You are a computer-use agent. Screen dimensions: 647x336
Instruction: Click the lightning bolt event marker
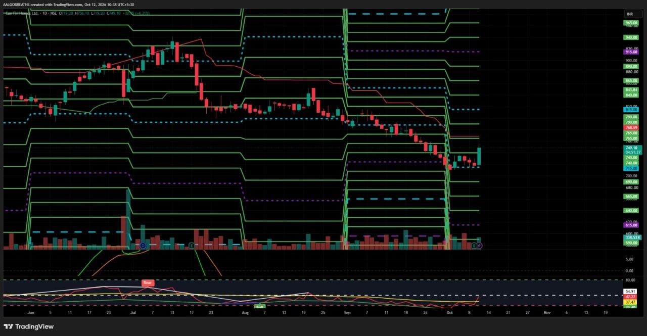[480, 246]
